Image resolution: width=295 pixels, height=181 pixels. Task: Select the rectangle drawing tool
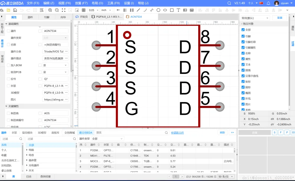(x=171, y=10)
